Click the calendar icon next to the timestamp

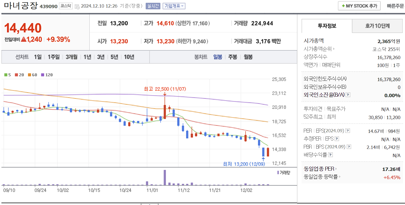(x=77, y=6)
